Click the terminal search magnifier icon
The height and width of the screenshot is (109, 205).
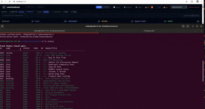(x=183, y=26)
